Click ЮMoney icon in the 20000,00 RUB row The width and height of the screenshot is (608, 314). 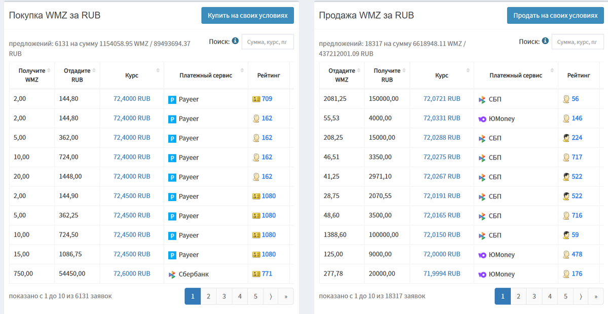point(482,274)
